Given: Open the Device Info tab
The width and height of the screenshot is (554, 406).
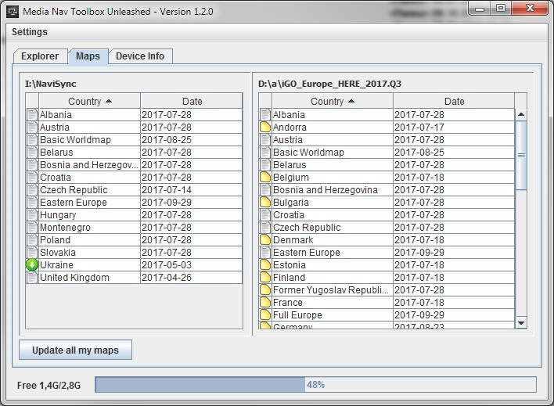Looking at the screenshot, I should tap(140, 56).
